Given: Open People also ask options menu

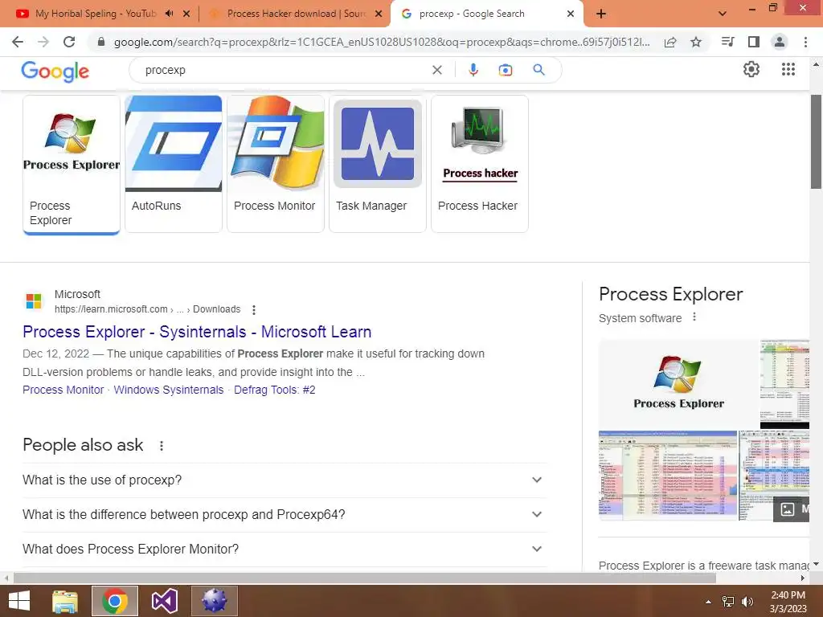Looking at the screenshot, I should [161, 445].
